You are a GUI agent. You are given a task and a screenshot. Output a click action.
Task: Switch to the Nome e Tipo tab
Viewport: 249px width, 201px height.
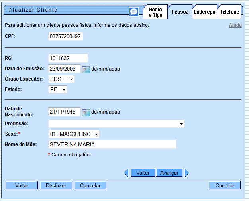pyautogui.click(x=155, y=12)
